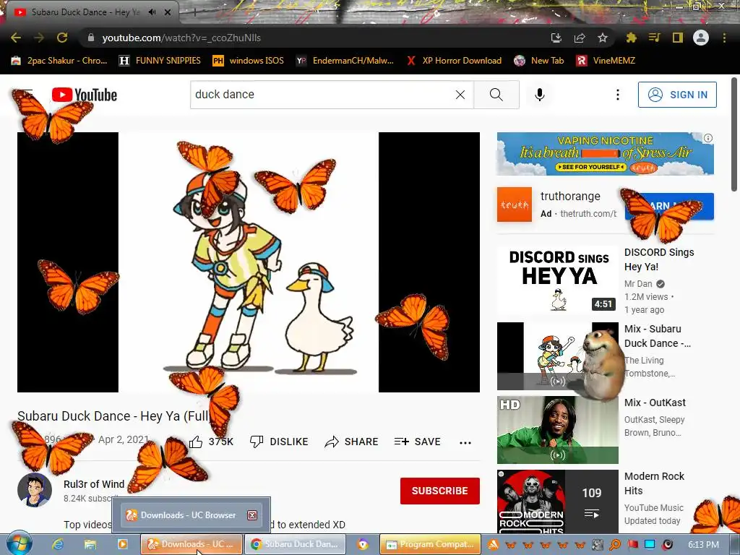
Task: Open DISCORD Sings Hey Ya thumbnail
Action: click(x=557, y=281)
